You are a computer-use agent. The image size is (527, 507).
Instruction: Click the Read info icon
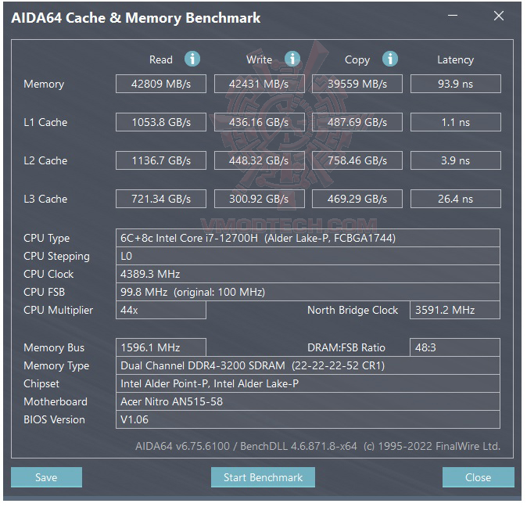(x=192, y=59)
